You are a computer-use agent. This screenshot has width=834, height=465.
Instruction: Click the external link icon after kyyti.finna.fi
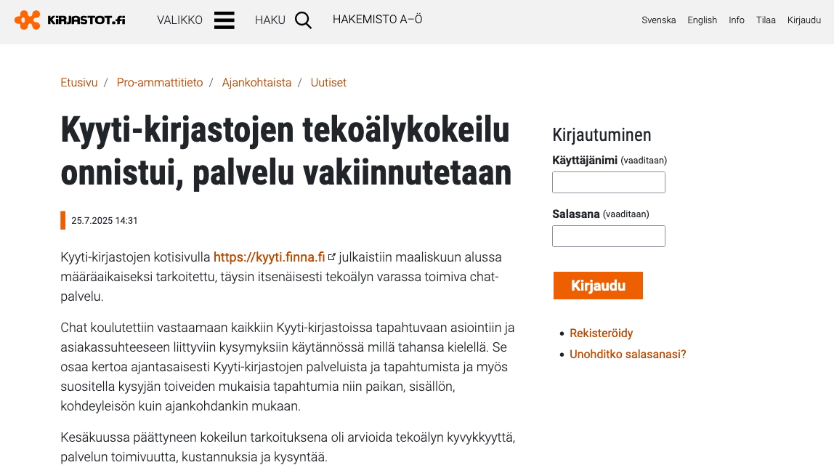(x=331, y=257)
